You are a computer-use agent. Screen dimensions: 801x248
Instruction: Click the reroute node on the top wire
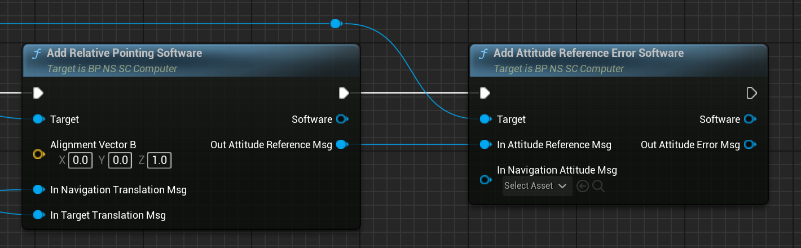[x=336, y=24]
